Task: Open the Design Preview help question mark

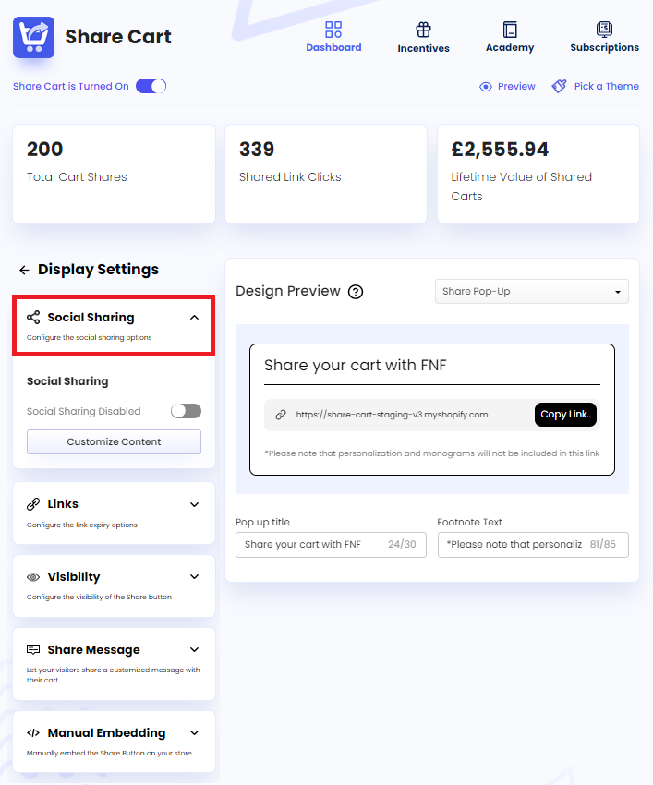Action: pyautogui.click(x=356, y=292)
